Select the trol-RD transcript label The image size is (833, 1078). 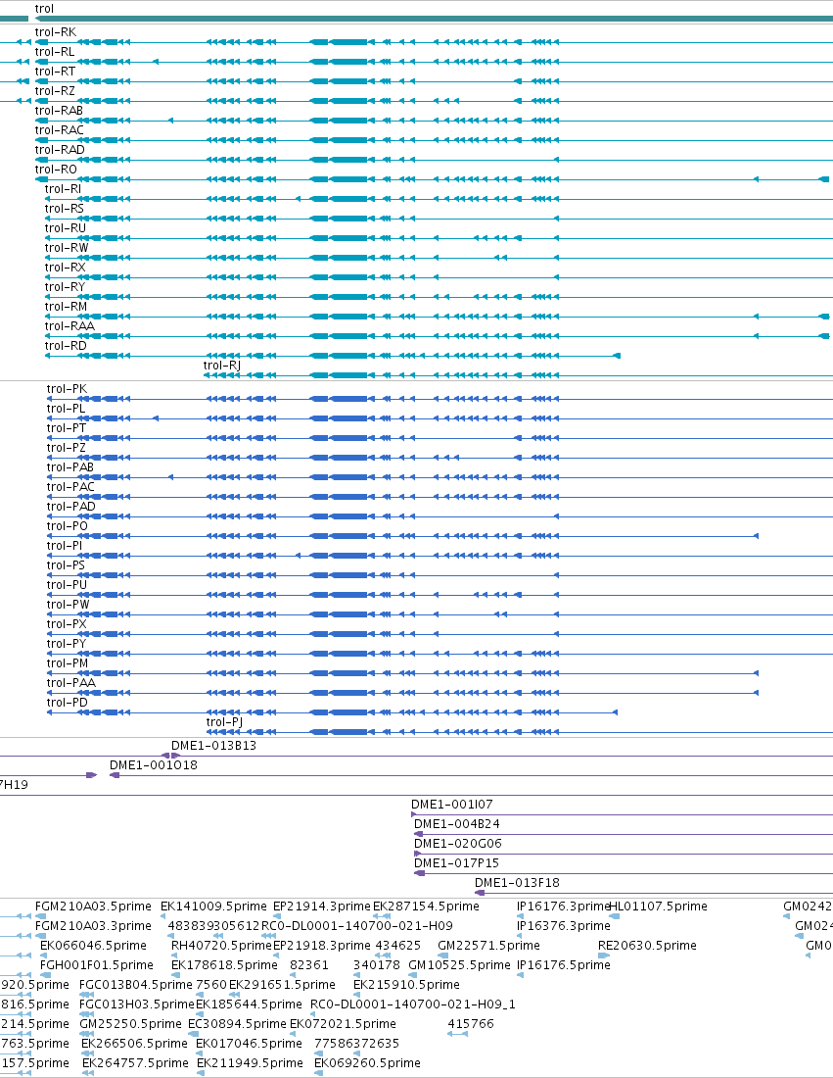coord(66,346)
